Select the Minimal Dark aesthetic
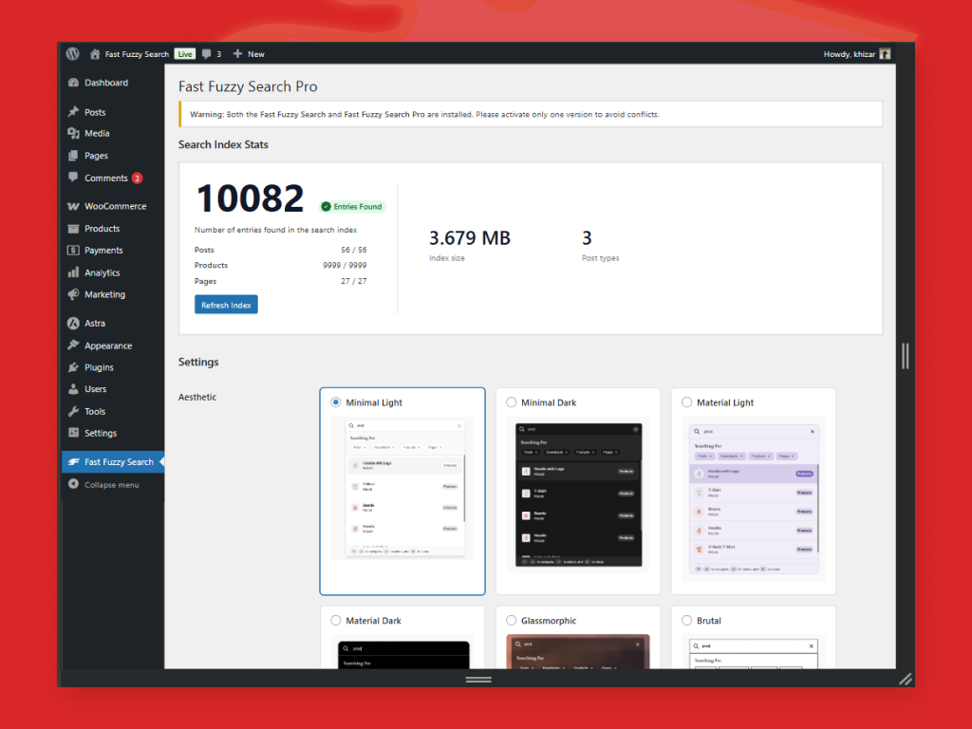This screenshot has width=972, height=729. coord(511,402)
